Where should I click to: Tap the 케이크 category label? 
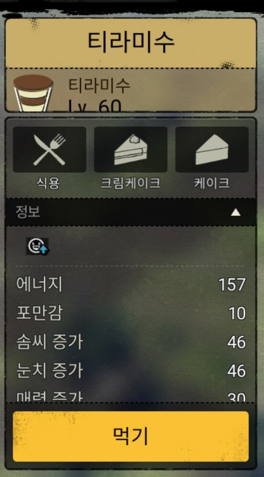pos(212,184)
